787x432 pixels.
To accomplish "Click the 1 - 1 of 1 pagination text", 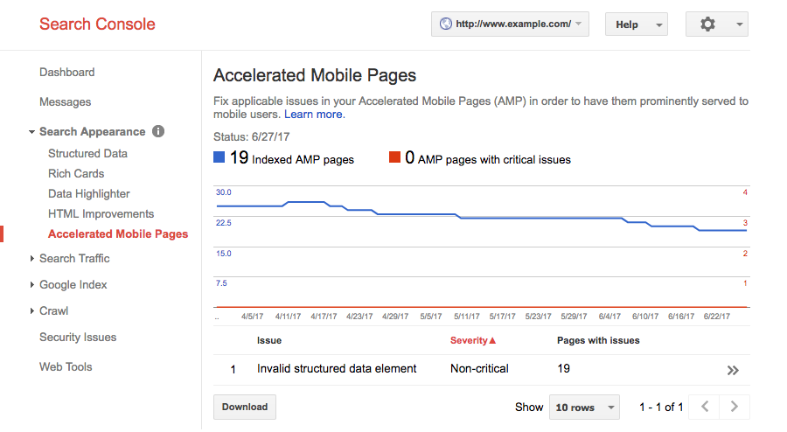I will [x=661, y=408].
